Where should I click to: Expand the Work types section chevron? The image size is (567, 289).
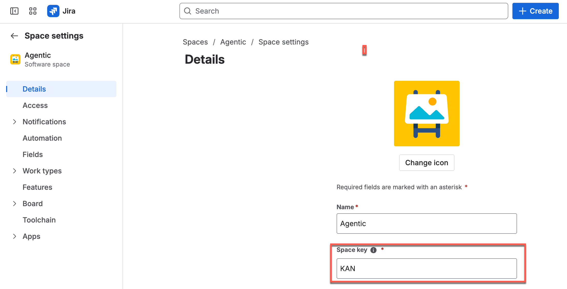click(x=15, y=171)
